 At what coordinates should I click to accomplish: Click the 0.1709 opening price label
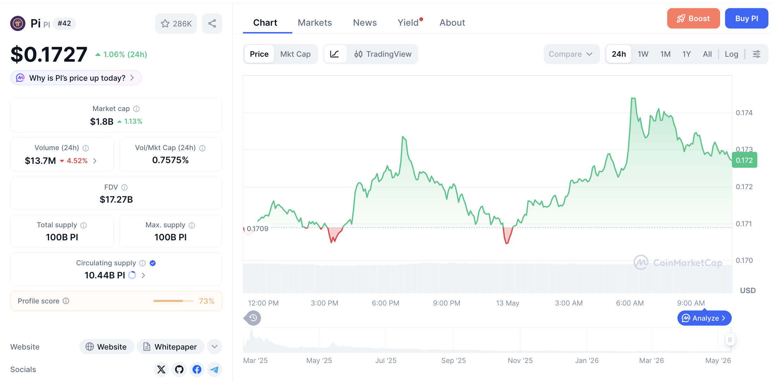[257, 229]
